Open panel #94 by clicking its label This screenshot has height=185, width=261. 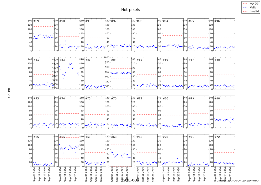(165, 21)
